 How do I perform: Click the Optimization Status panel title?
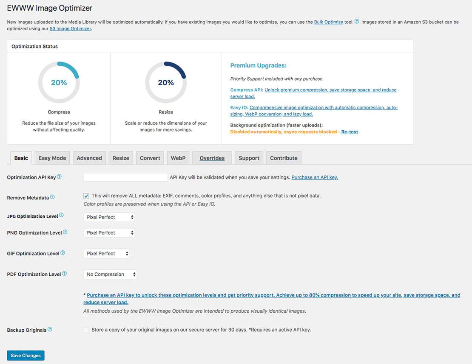34,46
